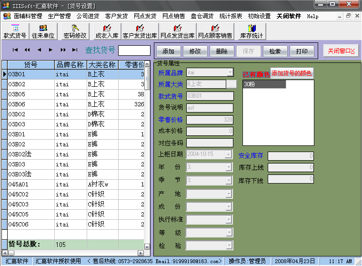Expand the 季节 dropdown list
This screenshot has width=362, height=266.
229,181
